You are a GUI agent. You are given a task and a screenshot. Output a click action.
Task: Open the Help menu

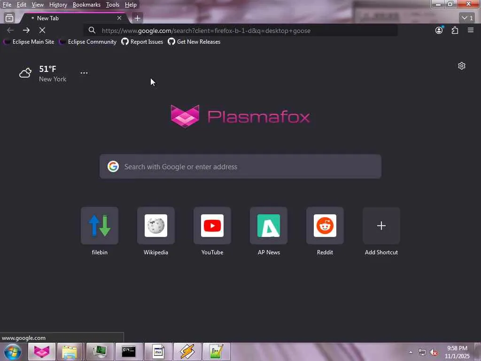point(131,5)
